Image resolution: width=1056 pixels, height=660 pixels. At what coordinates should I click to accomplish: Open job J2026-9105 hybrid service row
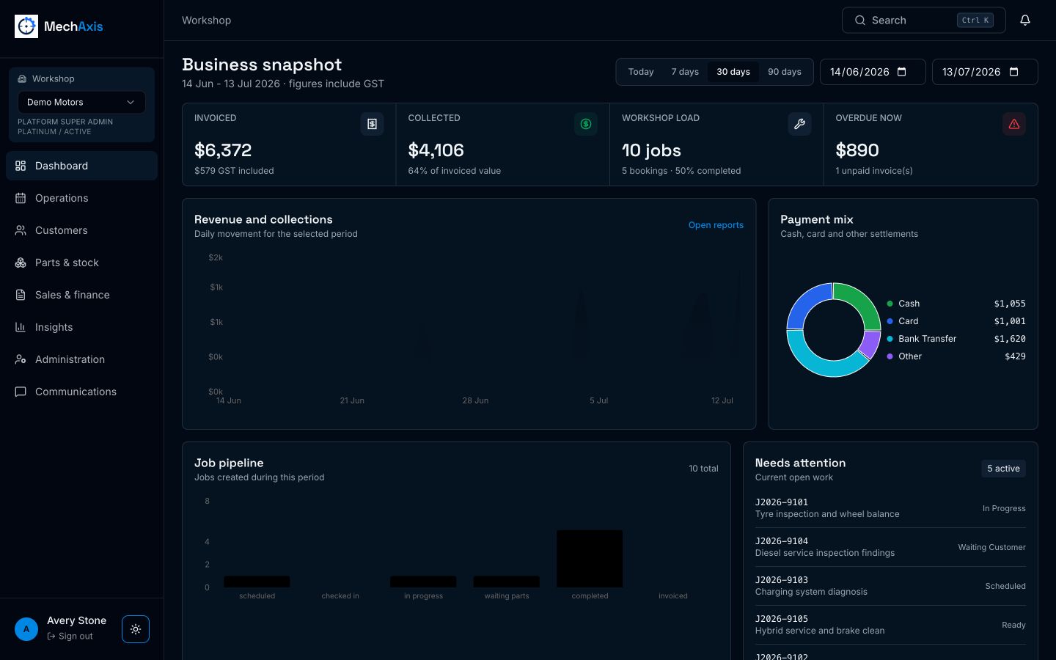[x=890, y=625]
